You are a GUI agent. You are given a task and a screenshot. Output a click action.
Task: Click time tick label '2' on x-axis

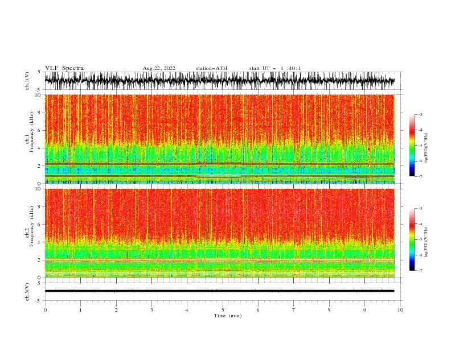pyautogui.click(x=116, y=310)
